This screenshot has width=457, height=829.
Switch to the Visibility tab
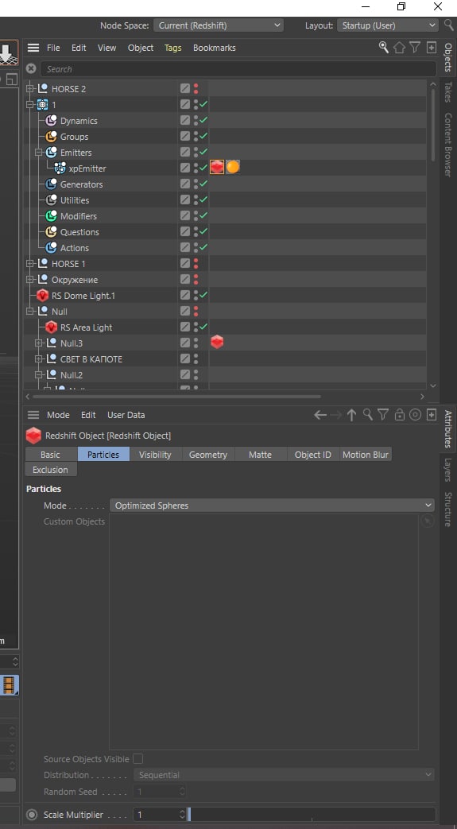pos(155,454)
